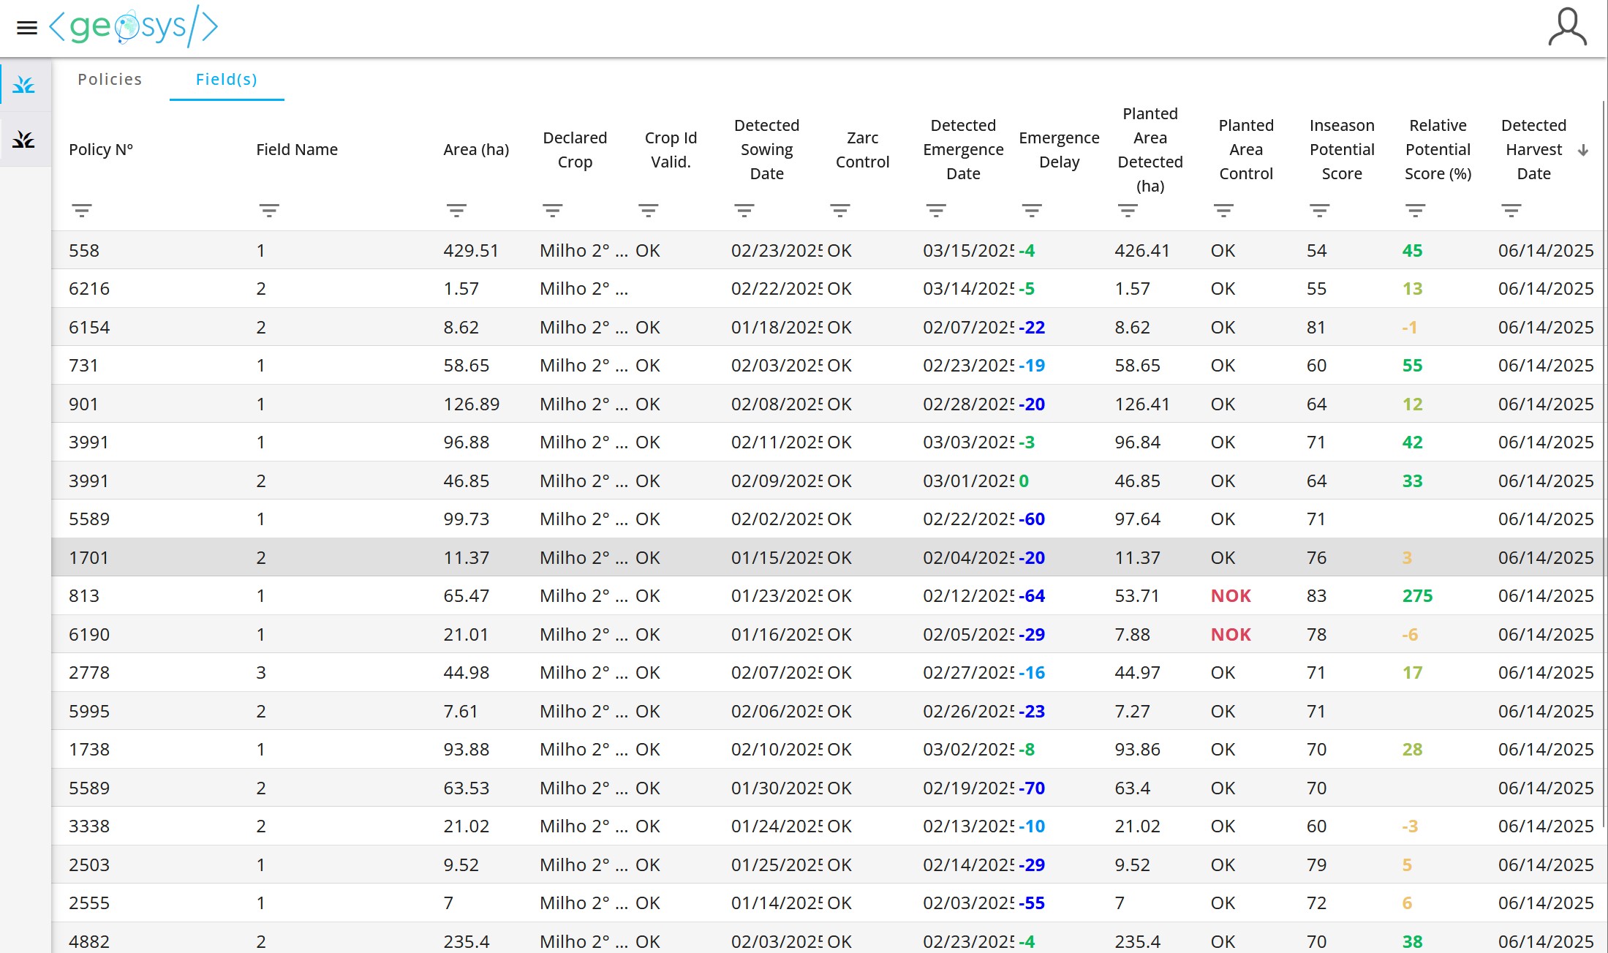Open the hamburger menu
The height and width of the screenshot is (953, 1608).
(27, 28)
